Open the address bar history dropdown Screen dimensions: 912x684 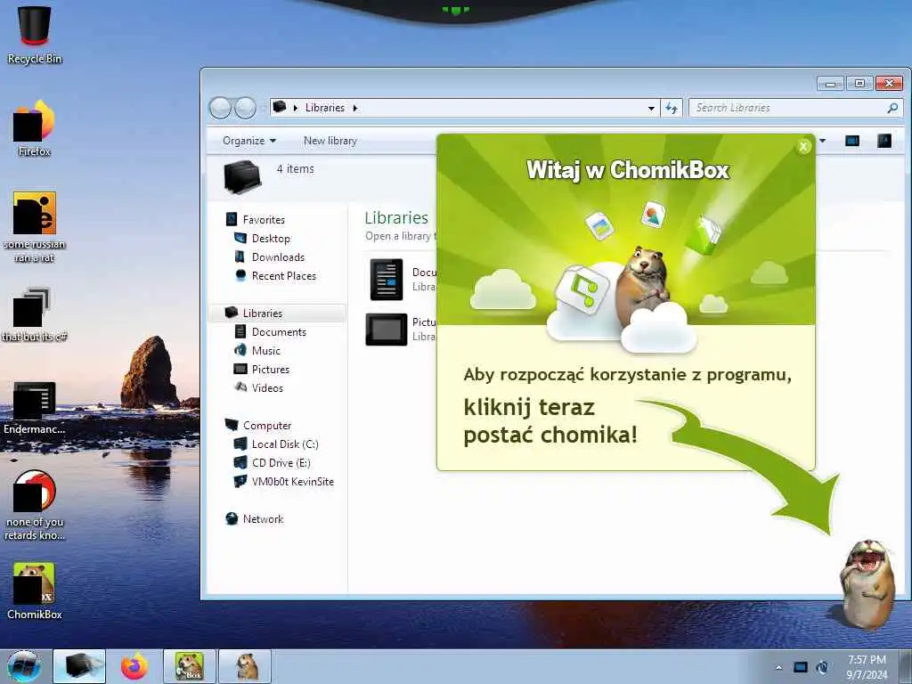pos(651,108)
